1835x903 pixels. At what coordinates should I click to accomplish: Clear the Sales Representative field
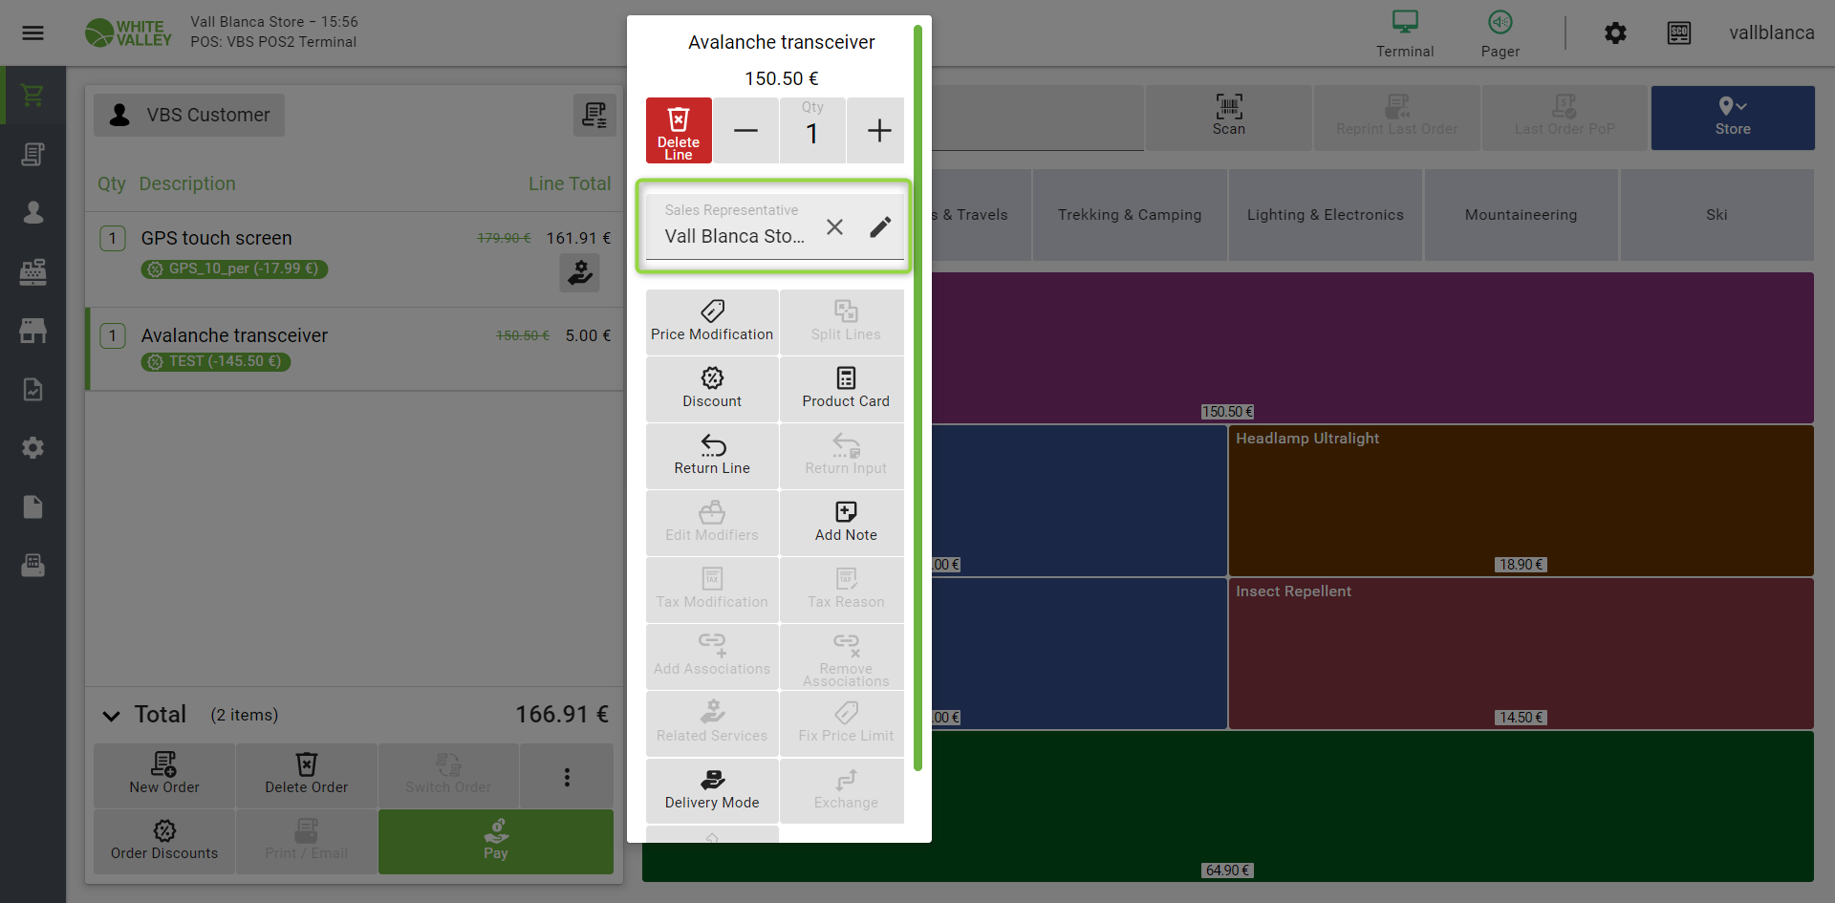(x=834, y=226)
